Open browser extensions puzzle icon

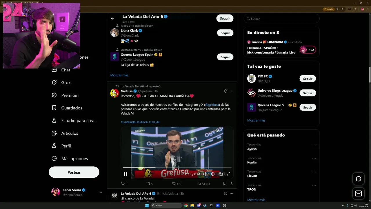pos(355,9)
